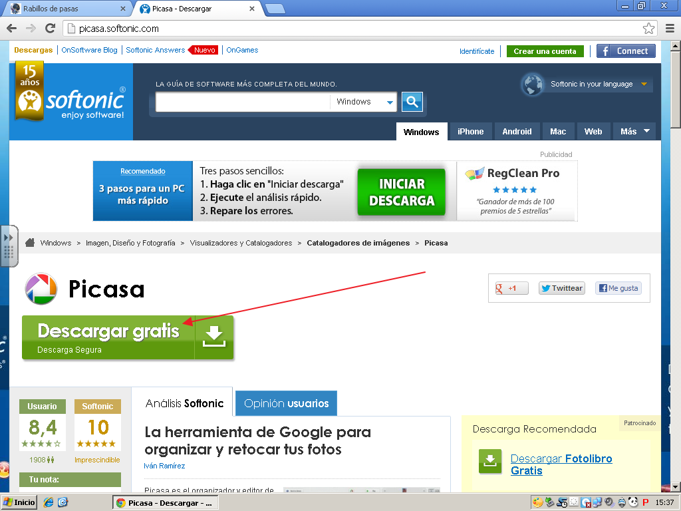Click the Usuario 8,4 rating box
This screenshot has width=681, height=511.
click(x=42, y=424)
